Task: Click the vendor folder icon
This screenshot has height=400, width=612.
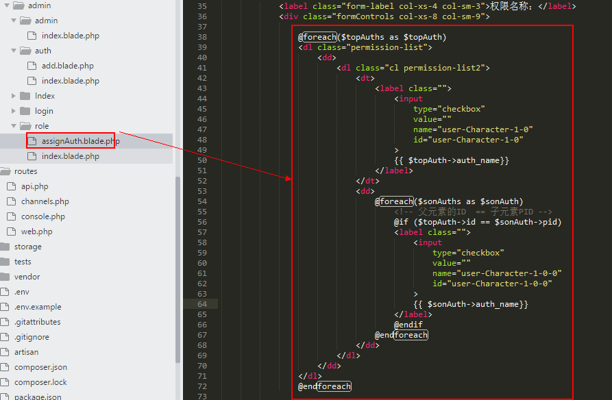Action: point(5,277)
